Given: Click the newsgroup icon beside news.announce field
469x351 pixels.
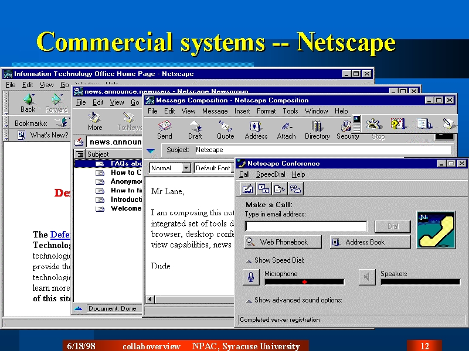Looking at the screenshot, I should coord(79,142).
